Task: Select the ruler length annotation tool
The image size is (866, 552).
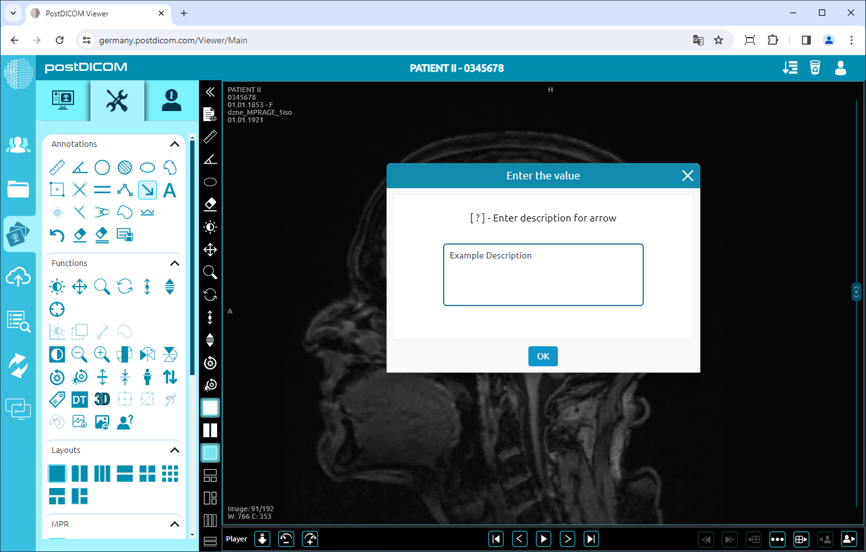Action: [x=57, y=167]
